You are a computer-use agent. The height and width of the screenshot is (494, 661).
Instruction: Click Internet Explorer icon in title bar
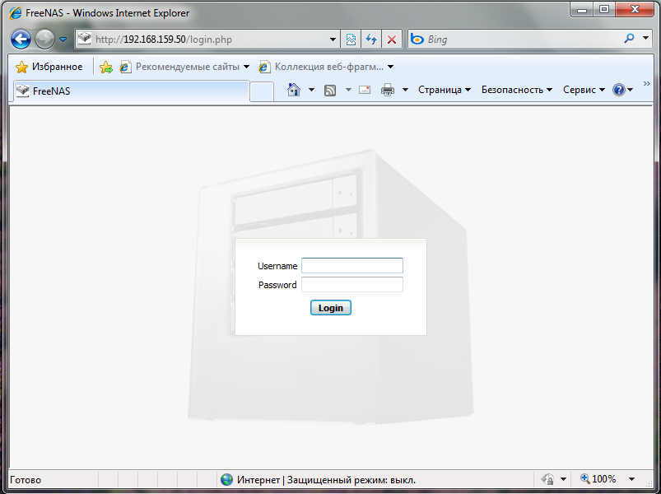[x=15, y=13]
